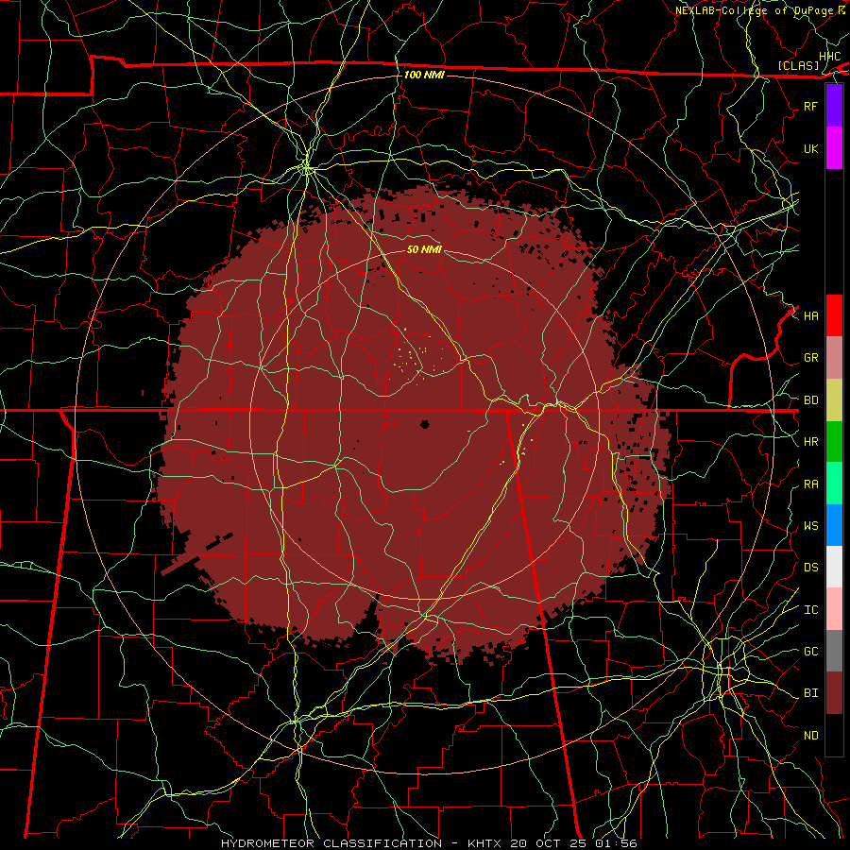Click the BD yellow-olive swatch in legend

pyautogui.click(x=834, y=400)
